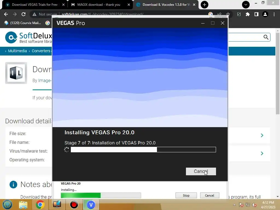
Task: Open Windows Start button
Action: click(x=7, y=205)
